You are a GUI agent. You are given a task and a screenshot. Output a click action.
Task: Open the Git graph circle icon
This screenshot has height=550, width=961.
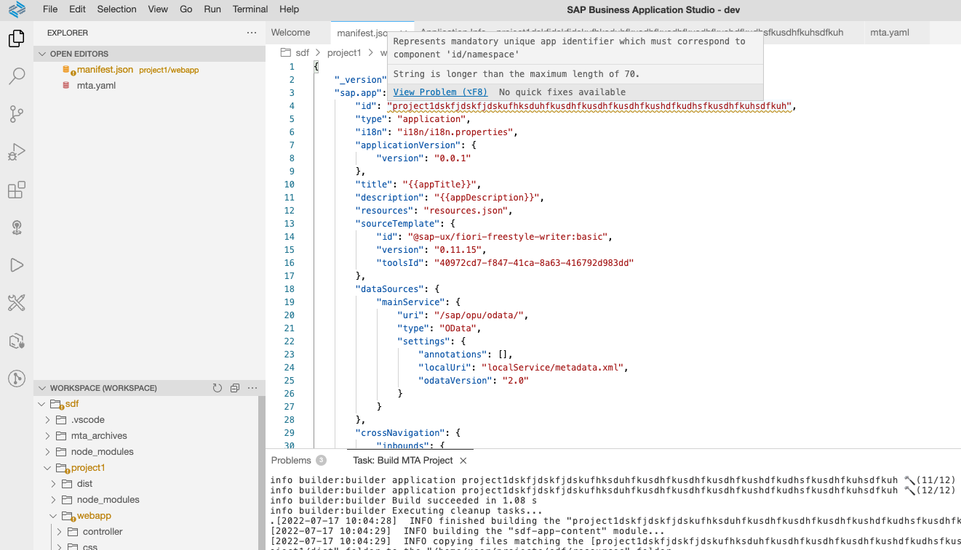17,379
